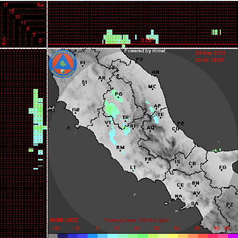Screen dimensions: 238x238
Task: Click the magenta 65 dBZ color swatch
Action: click(233, 236)
